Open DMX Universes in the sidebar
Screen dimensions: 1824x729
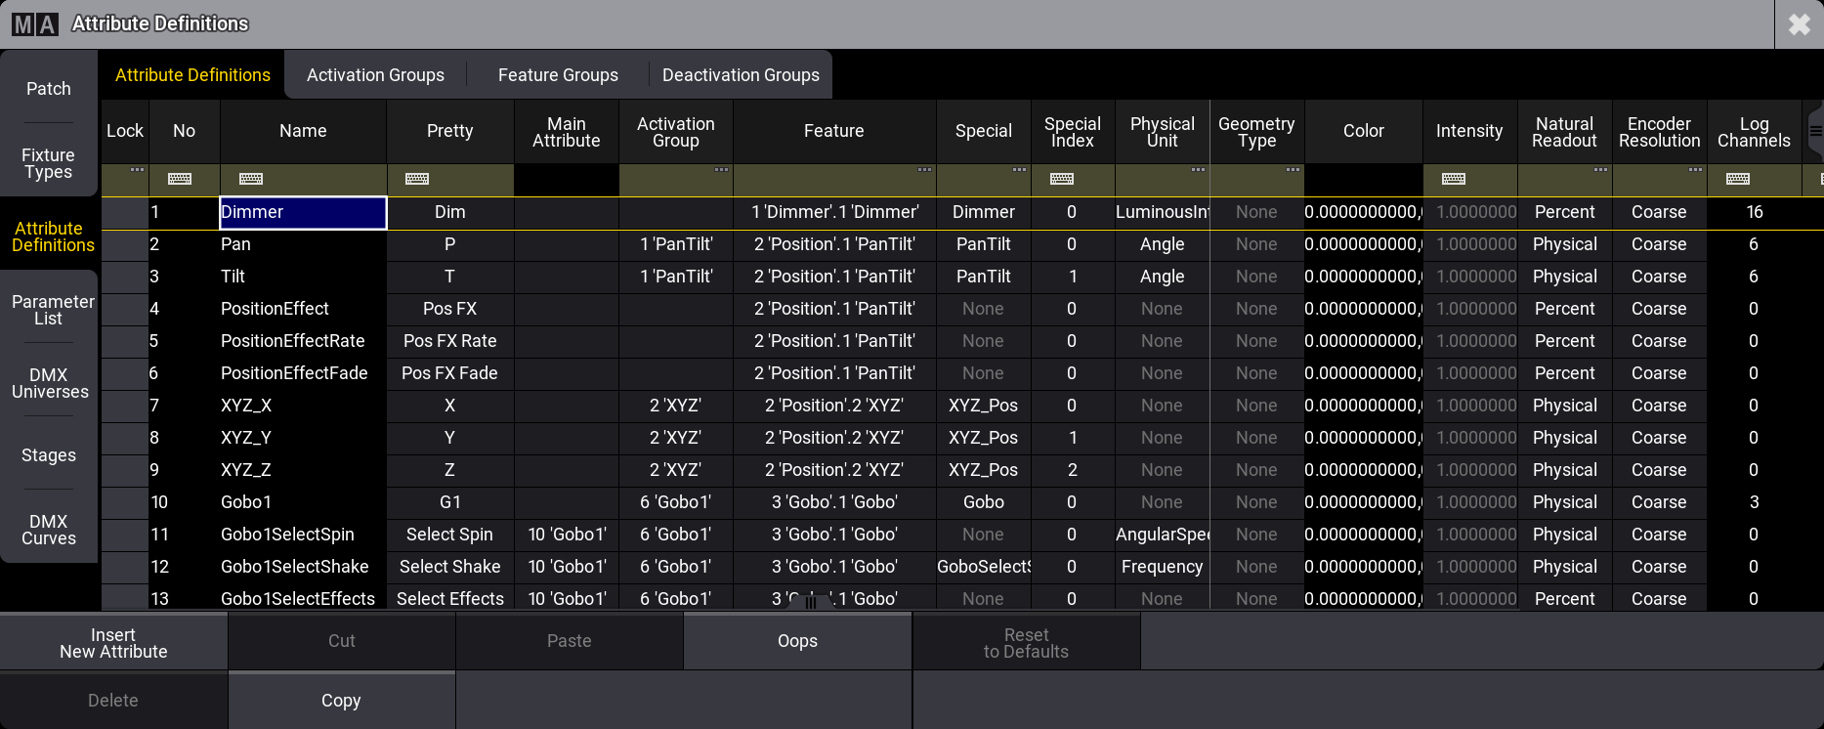tap(49, 383)
